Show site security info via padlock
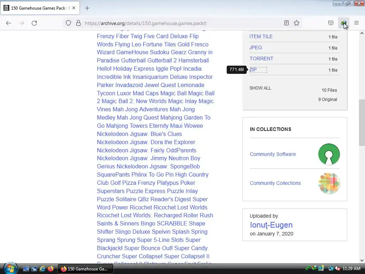Screen dimensions: 365x274 [78, 23]
